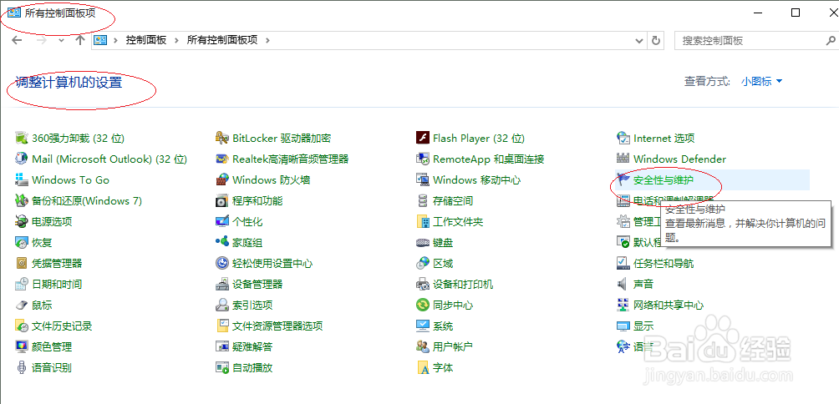Go up one level arrow

(x=80, y=41)
